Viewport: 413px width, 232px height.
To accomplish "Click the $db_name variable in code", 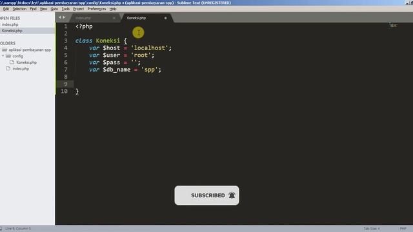I will pos(117,70).
